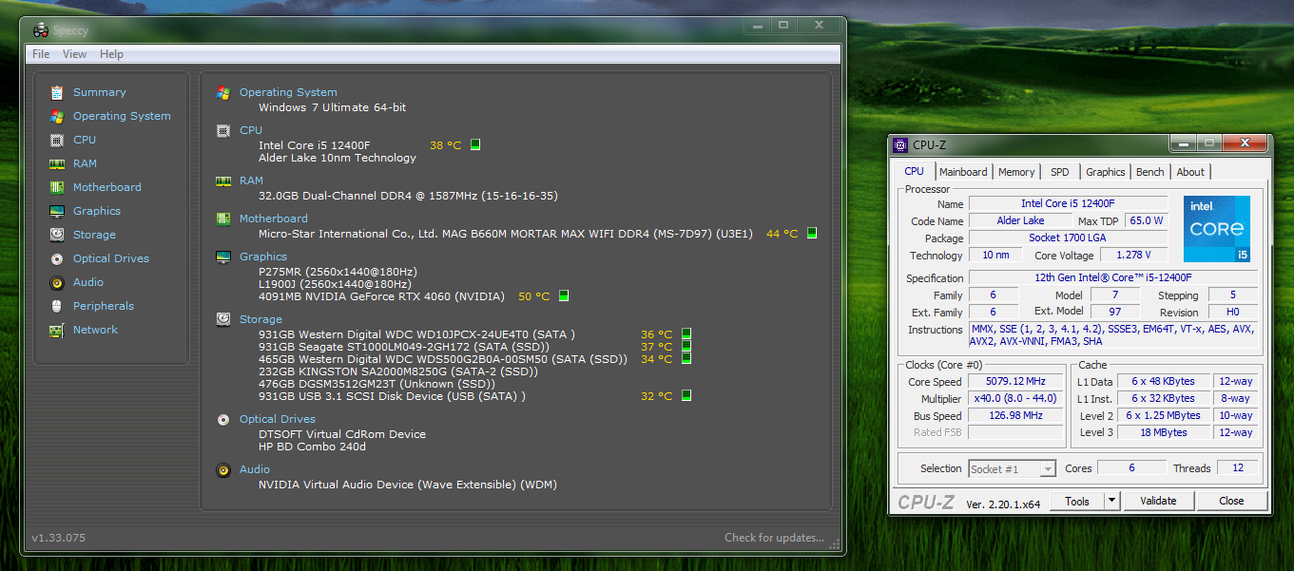Click the Core Voltage value 1.278 V
1294x571 pixels.
pyautogui.click(x=1134, y=255)
